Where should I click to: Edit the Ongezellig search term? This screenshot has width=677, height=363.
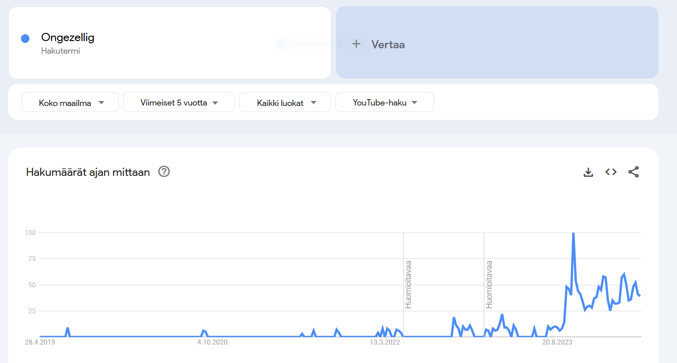(68, 37)
